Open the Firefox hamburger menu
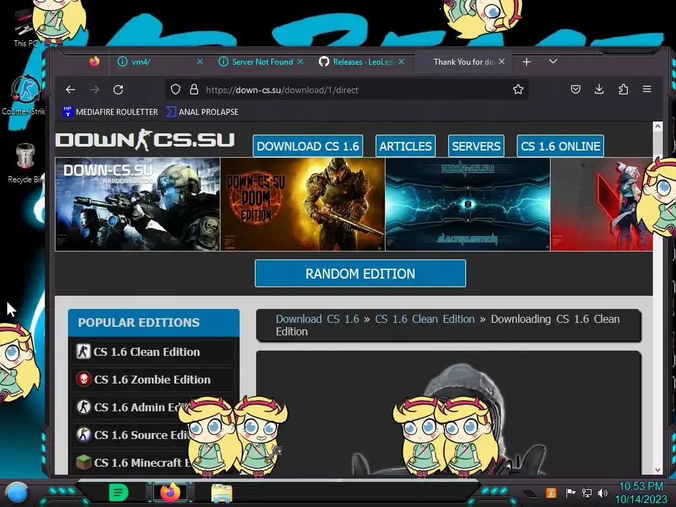The height and width of the screenshot is (507, 676). 647,89
